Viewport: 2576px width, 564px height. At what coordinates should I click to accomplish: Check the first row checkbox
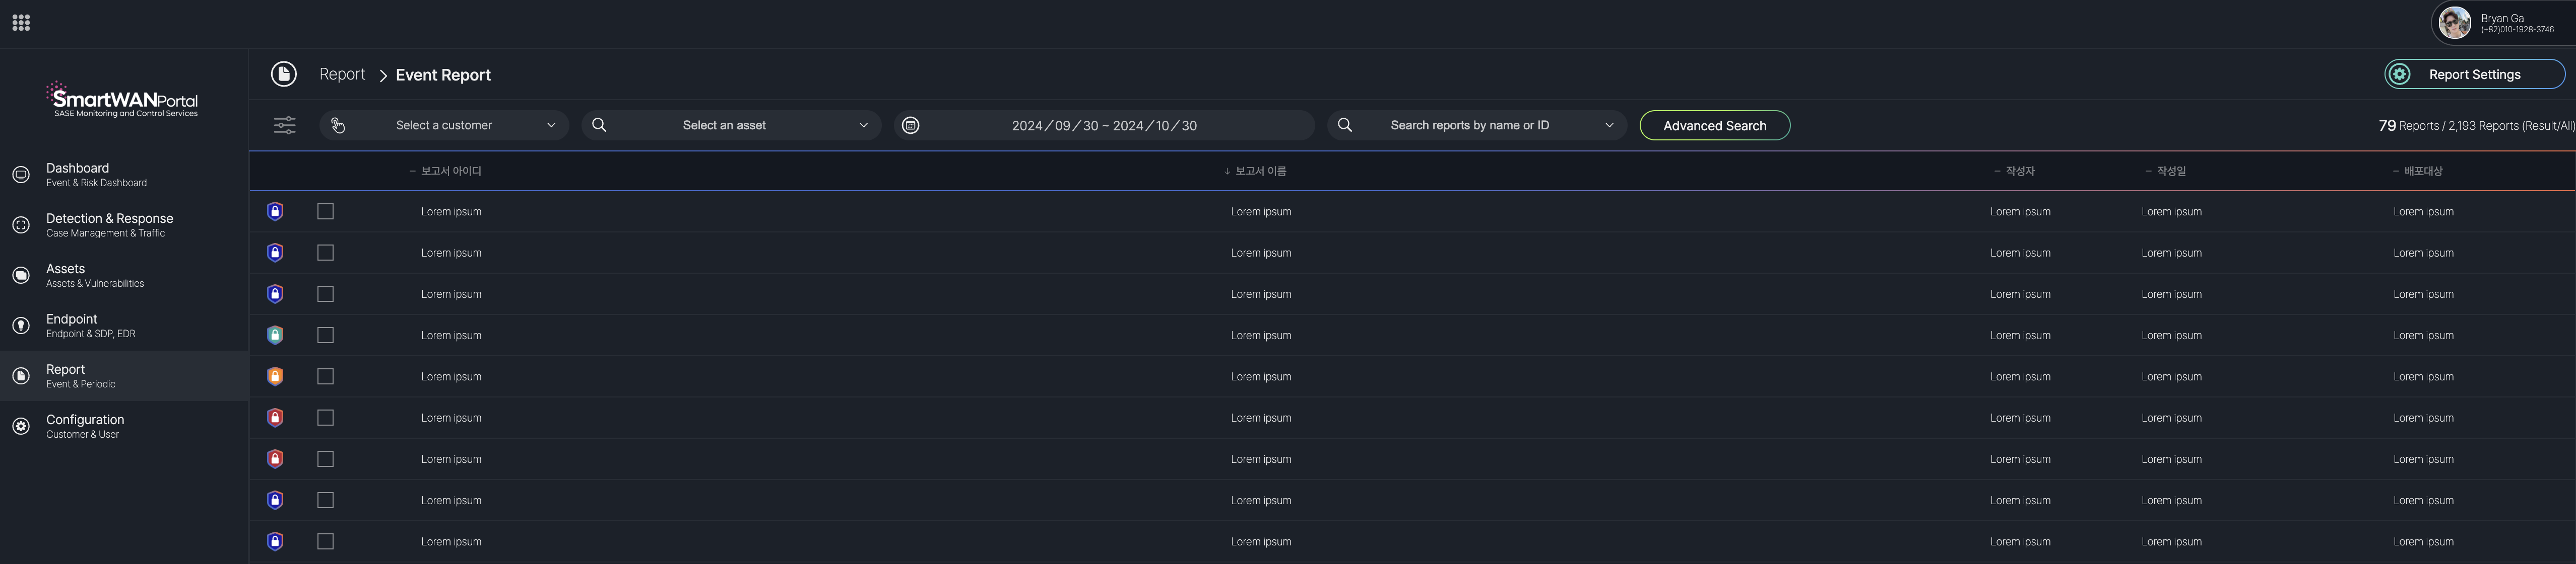pyautogui.click(x=325, y=212)
